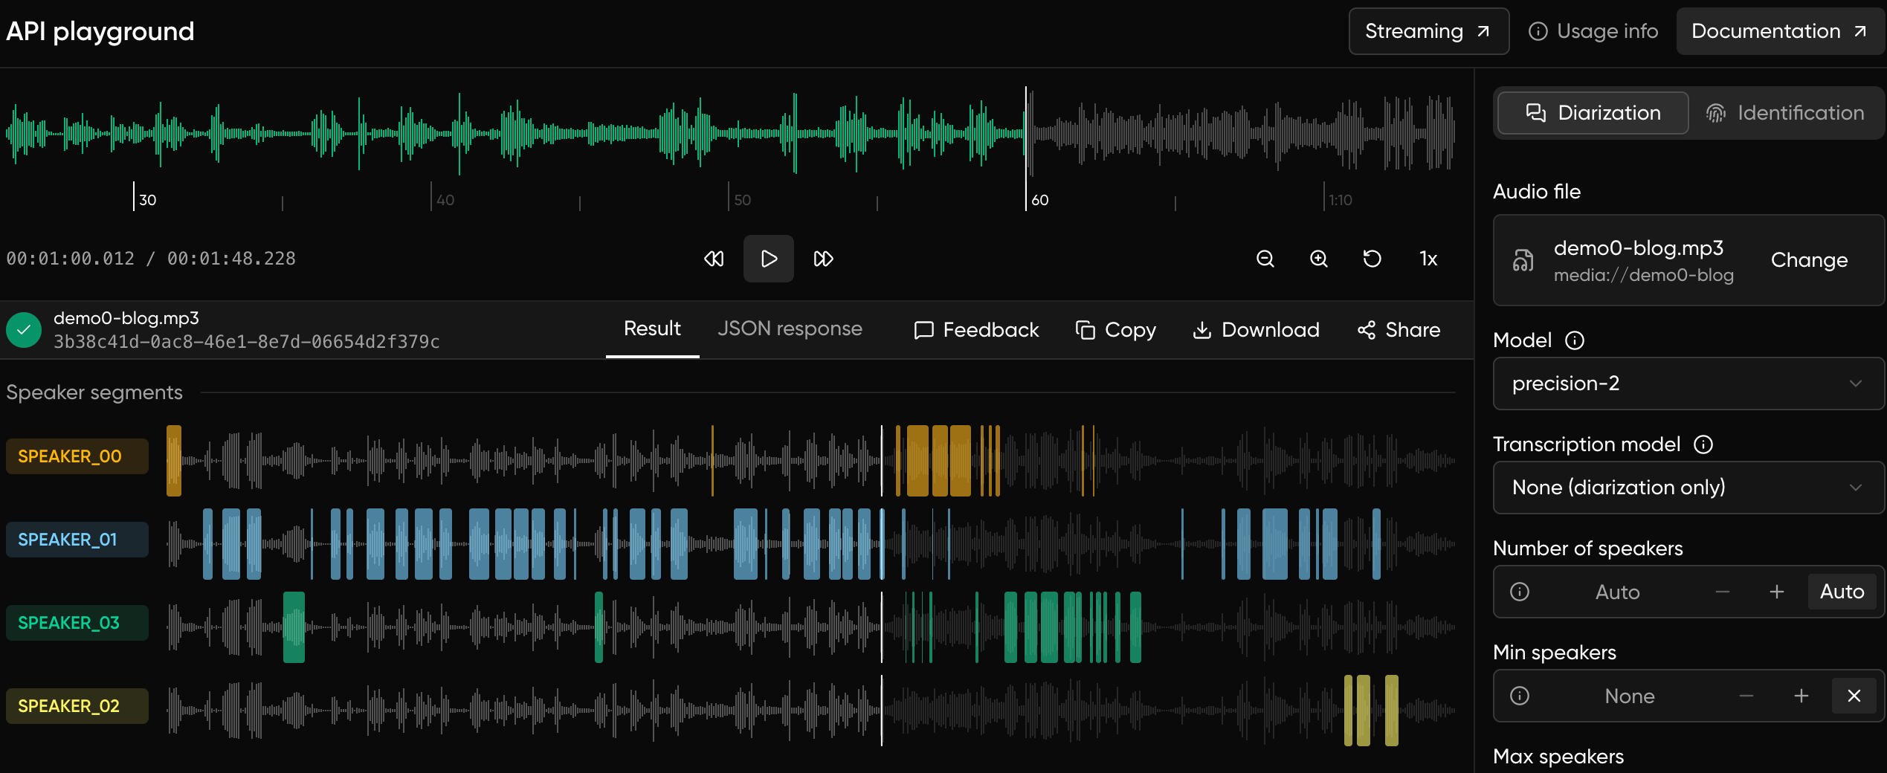Viewport: 1887px width, 773px height.
Task: Click the Model info icon
Action: pos(1575,340)
